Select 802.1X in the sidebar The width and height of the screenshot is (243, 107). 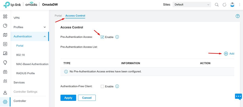pos(20,55)
